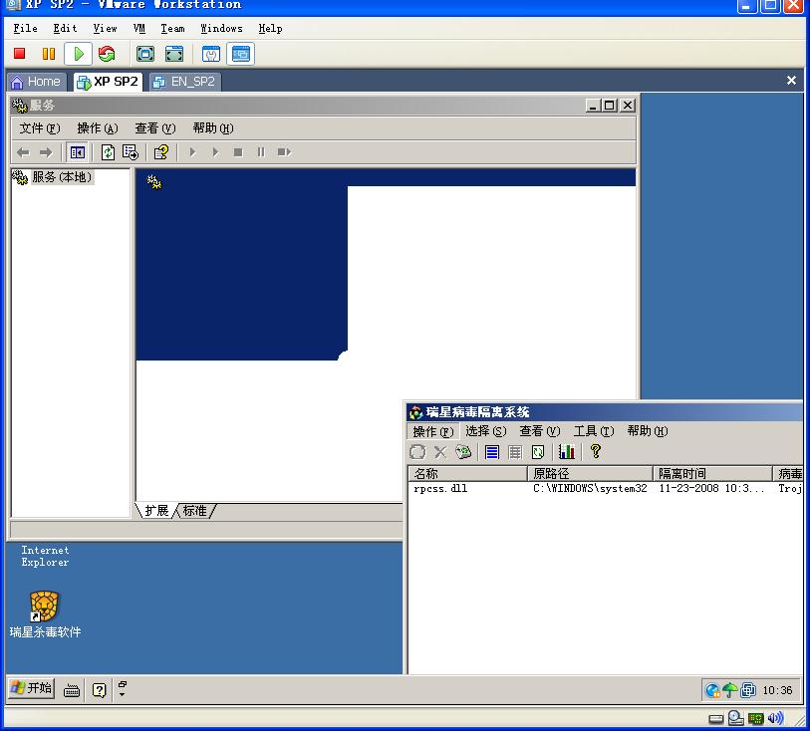Select 服务(本地) tree node

(62, 177)
